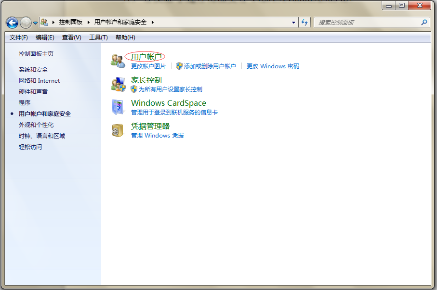
Task: Open 程序 category in sidebar
Action: (x=25, y=103)
